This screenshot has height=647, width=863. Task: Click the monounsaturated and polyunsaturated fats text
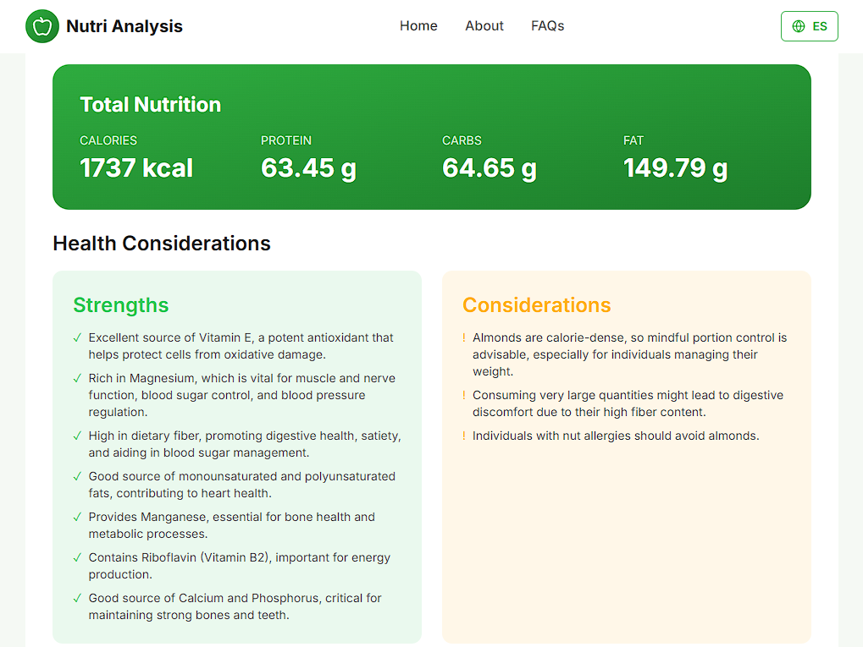tap(242, 485)
